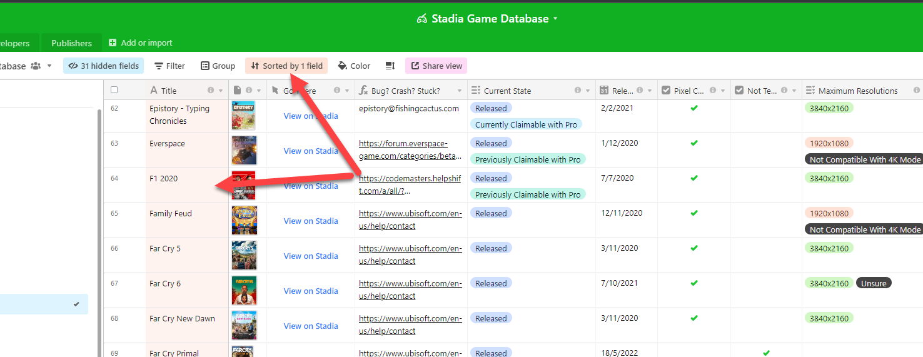Open the attachment column dropdown arrow
Image resolution: width=923 pixels, height=357 pixels.
[259, 91]
